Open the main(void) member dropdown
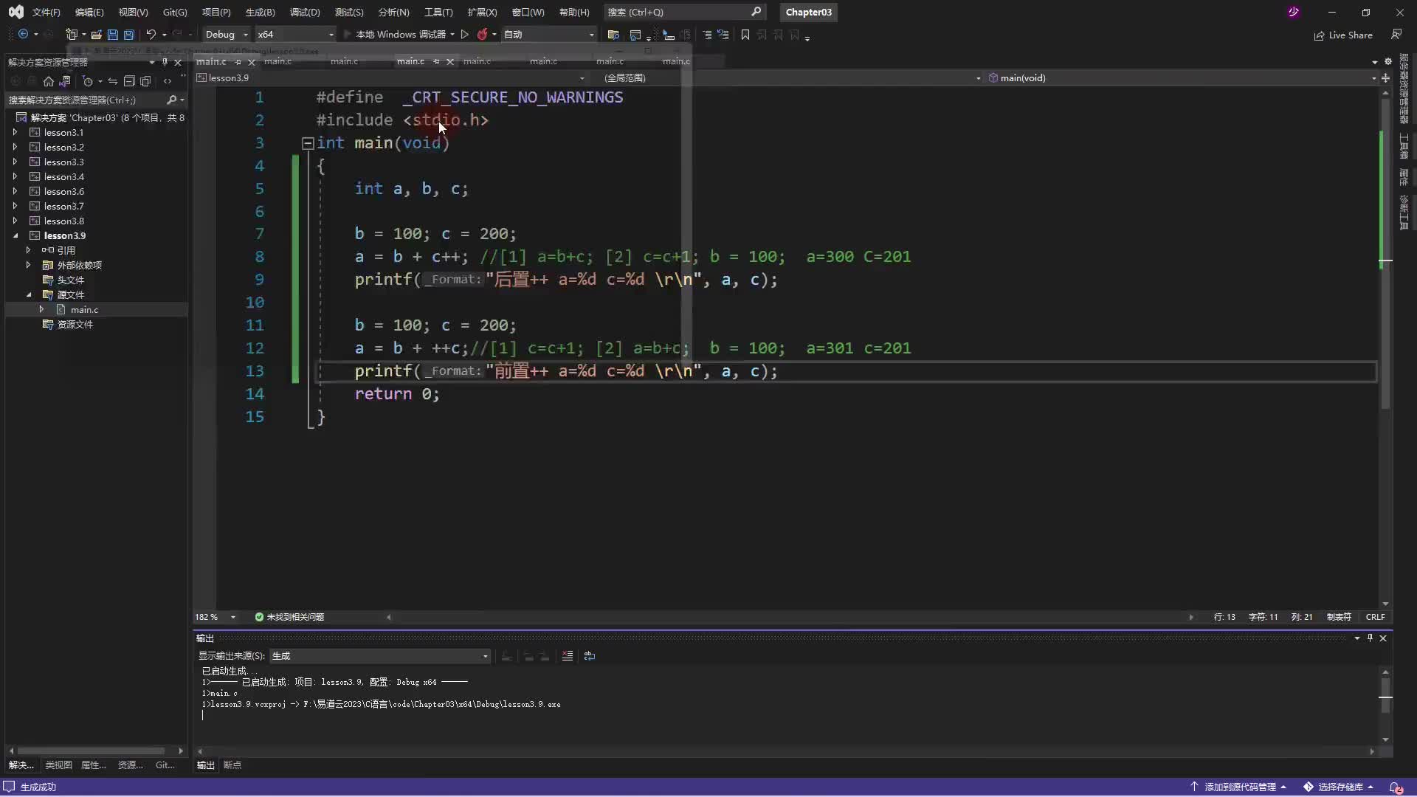1417x797 pixels. click(x=1182, y=77)
